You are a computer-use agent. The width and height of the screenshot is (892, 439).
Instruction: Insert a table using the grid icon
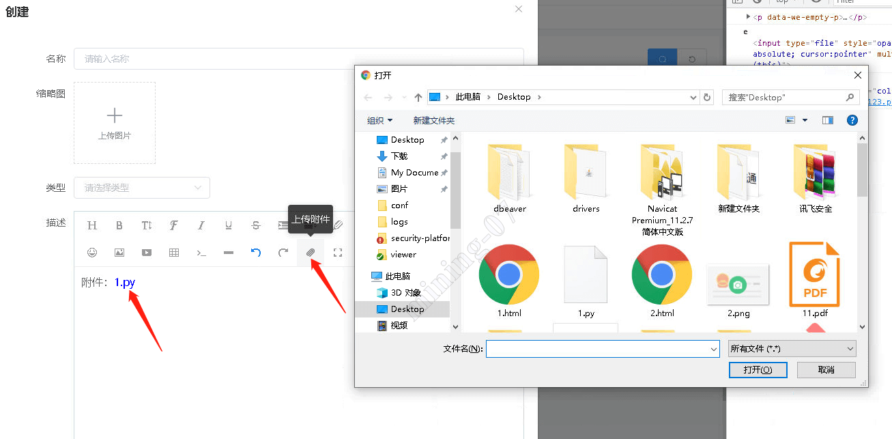(x=174, y=253)
